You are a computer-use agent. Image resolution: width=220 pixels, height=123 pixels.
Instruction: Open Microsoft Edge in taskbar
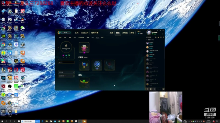click(x=42, y=121)
